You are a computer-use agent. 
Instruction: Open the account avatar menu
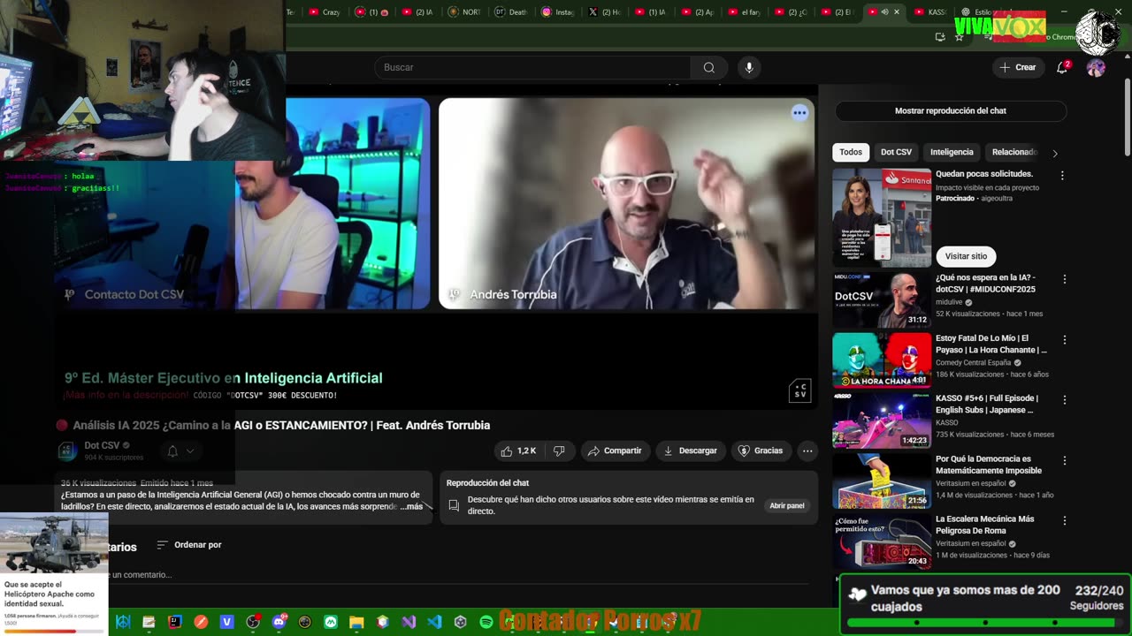coord(1096,67)
